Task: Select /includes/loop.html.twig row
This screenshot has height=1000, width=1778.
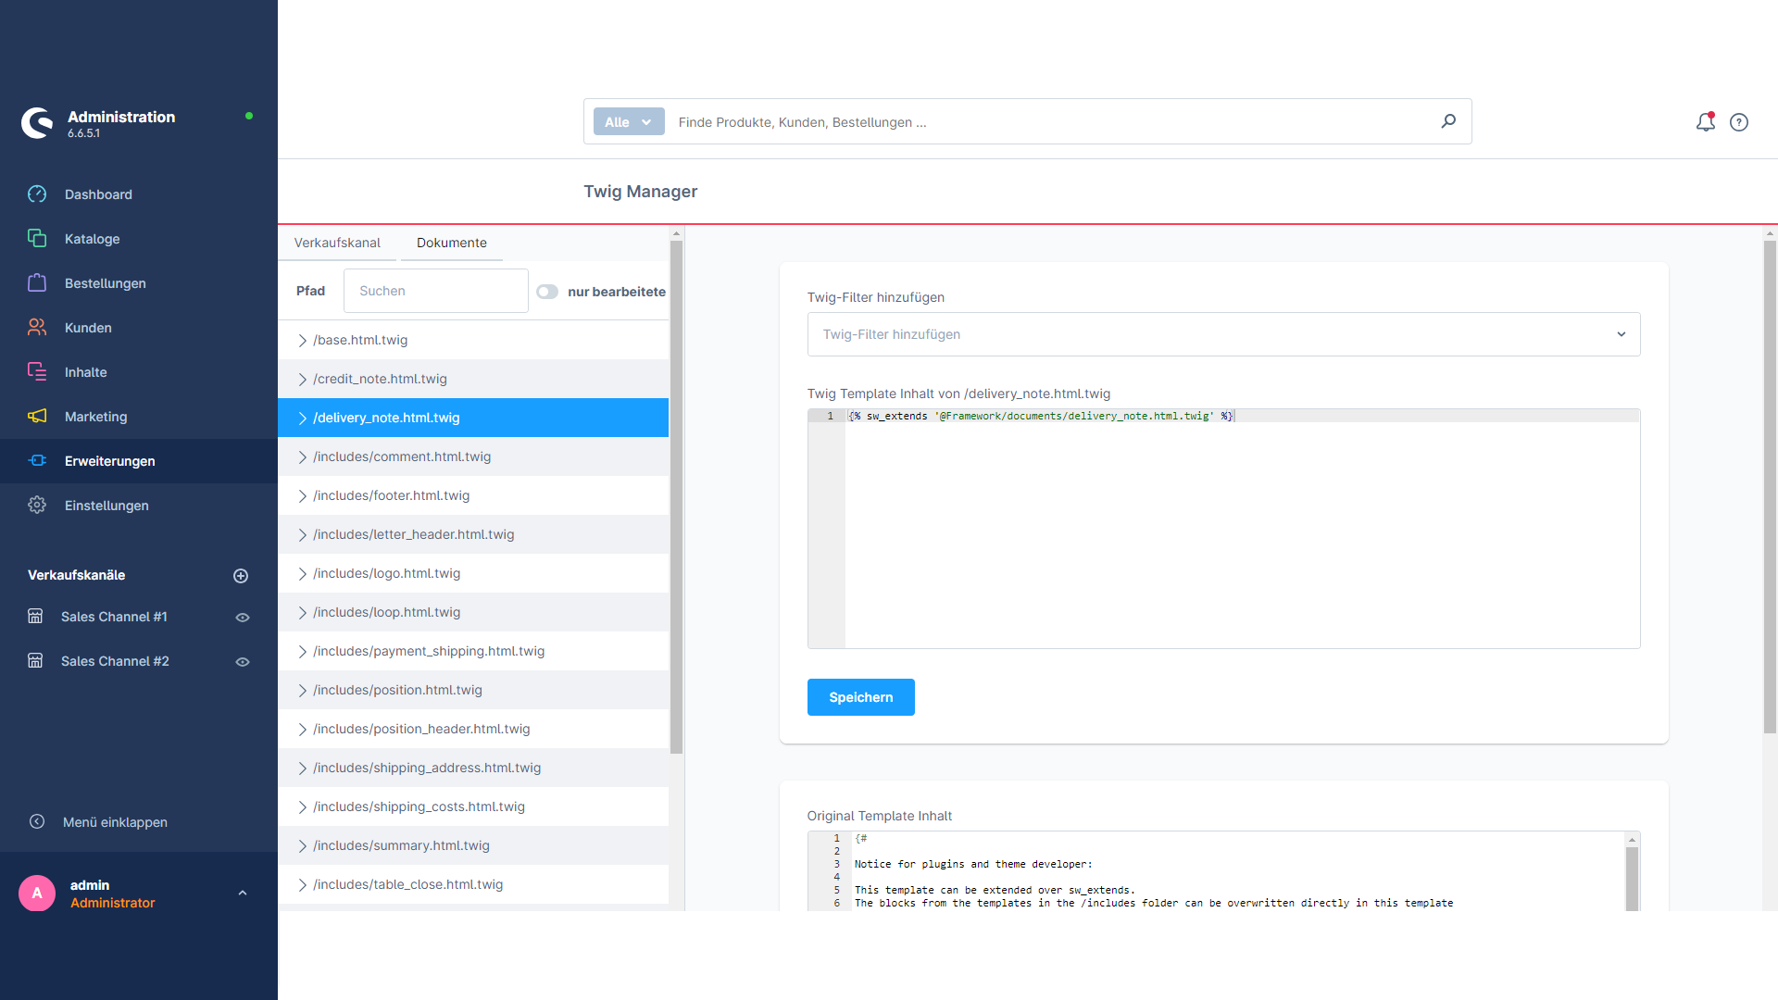Action: pyautogui.click(x=473, y=612)
